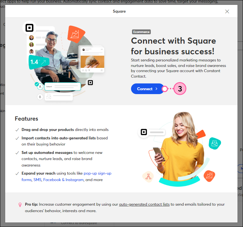Screen dimensions: 243x227
Task: Click the peach workflow diagram icon
Action: point(148,177)
